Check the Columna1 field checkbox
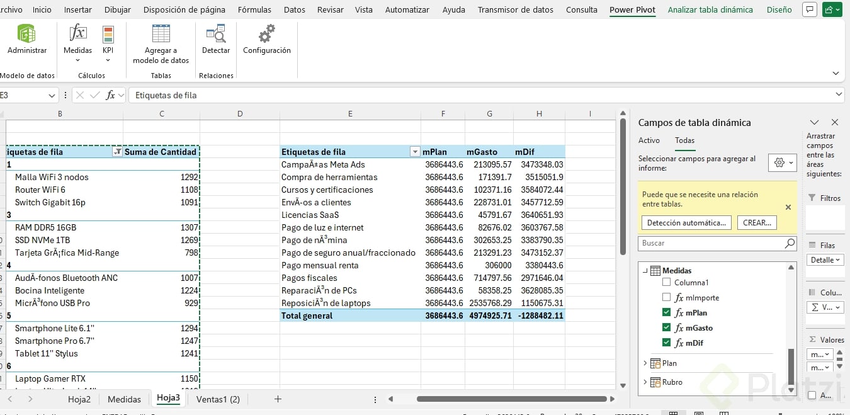Viewport: 850px width, 415px height. click(x=667, y=283)
